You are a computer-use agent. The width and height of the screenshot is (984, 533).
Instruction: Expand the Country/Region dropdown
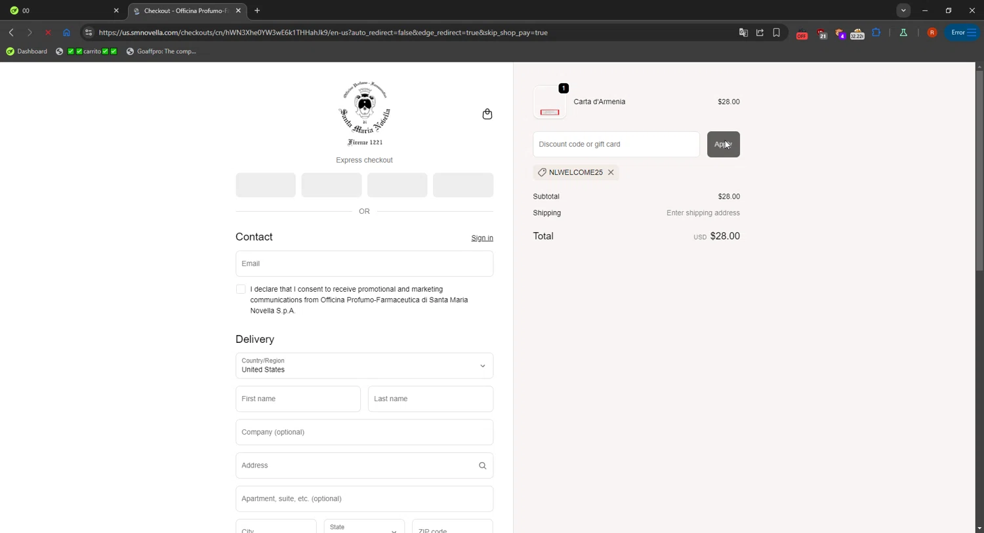364,366
